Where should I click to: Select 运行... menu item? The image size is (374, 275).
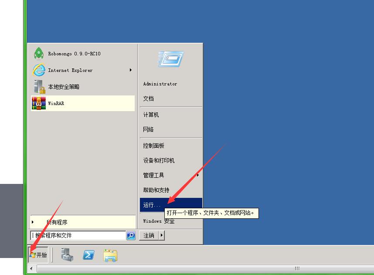point(152,205)
